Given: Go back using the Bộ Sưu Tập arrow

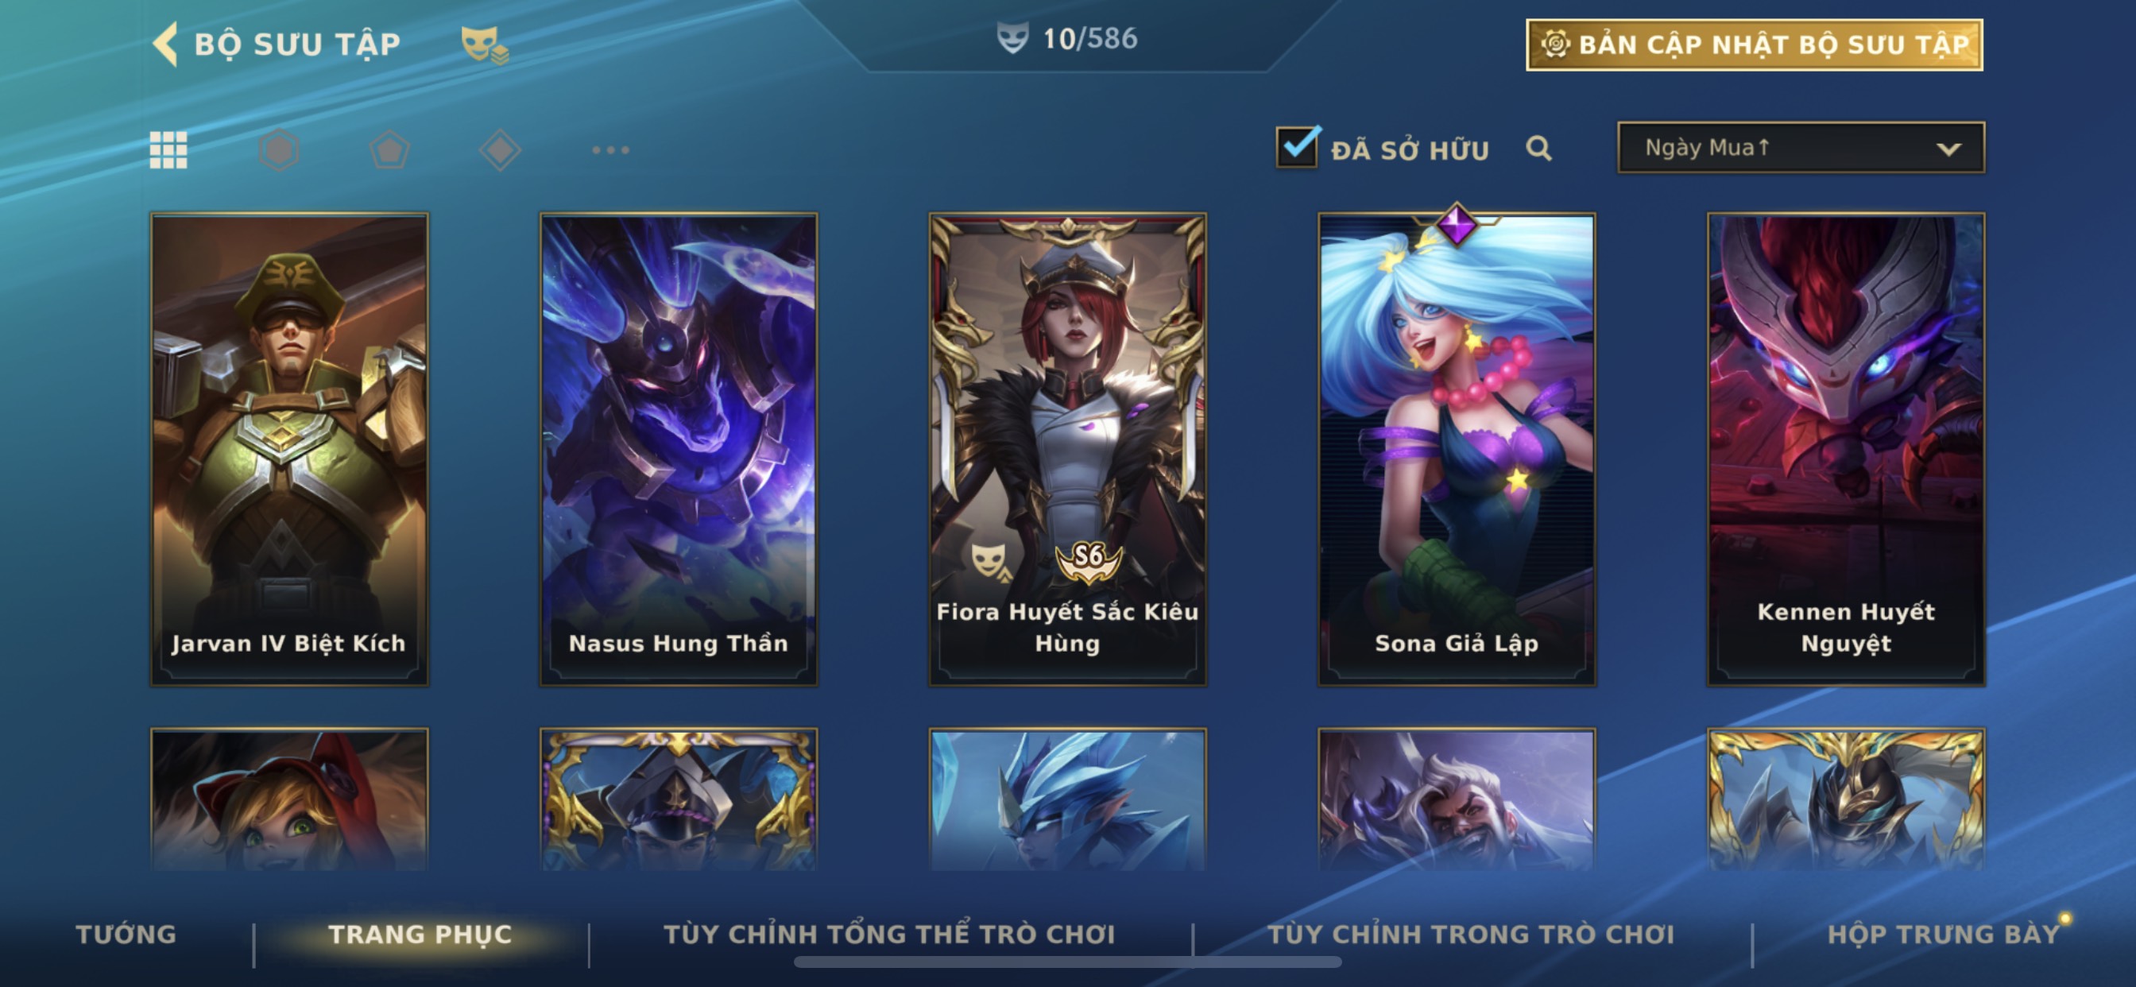Looking at the screenshot, I should pos(165,44).
